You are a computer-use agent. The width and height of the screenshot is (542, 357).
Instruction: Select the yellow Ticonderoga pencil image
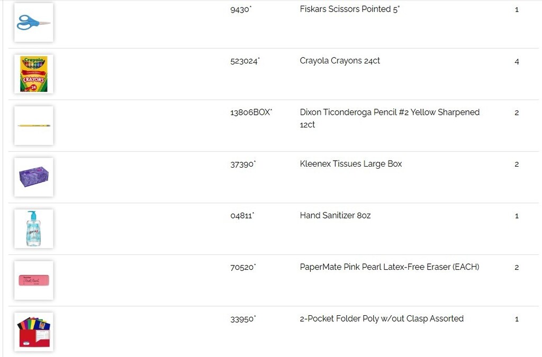(33, 125)
